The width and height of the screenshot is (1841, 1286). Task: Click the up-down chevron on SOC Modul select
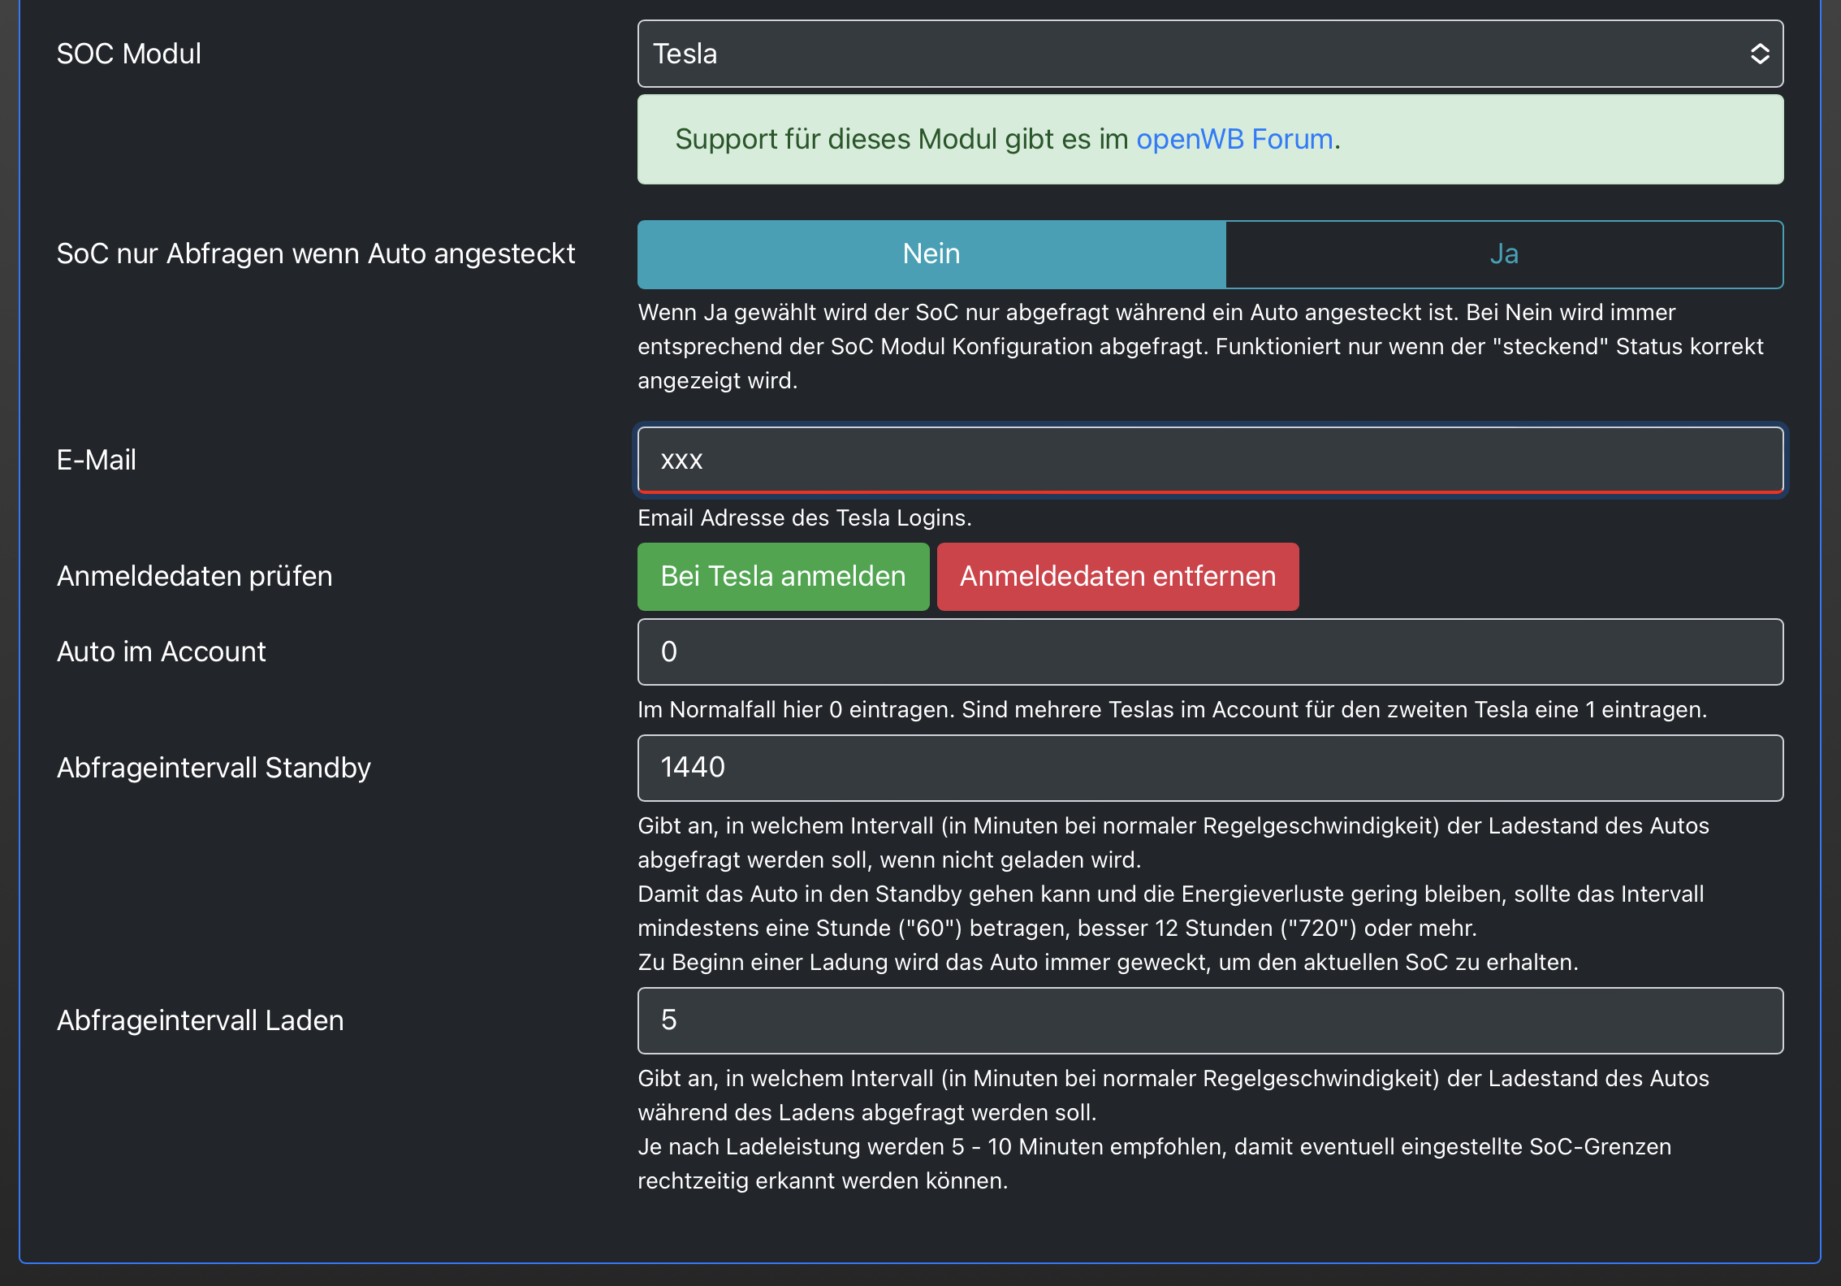pyautogui.click(x=1759, y=54)
